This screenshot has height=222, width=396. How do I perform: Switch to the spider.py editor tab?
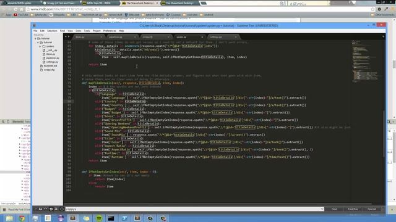coord(189,37)
